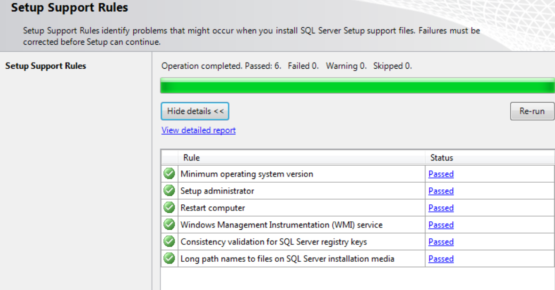Select 'Consistency validation for SQL Server registry keys' text
The height and width of the screenshot is (290, 555).
click(273, 242)
